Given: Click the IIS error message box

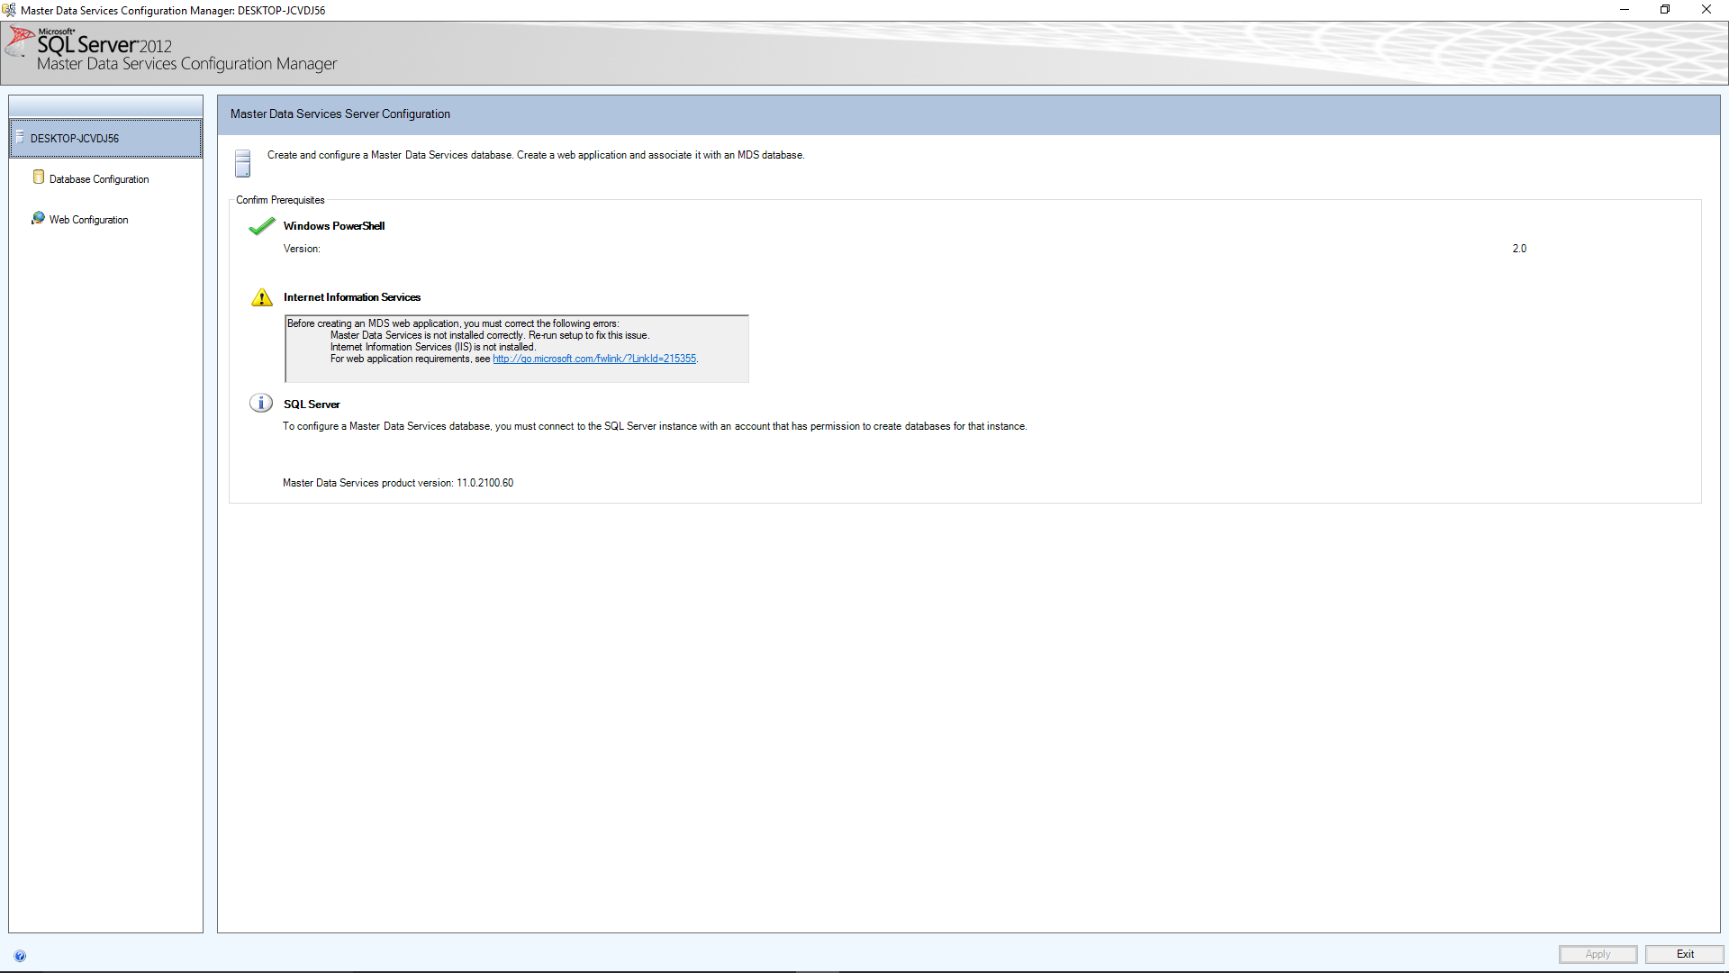Looking at the screenshot, I should pyautogui.click(x=517, y=349).
